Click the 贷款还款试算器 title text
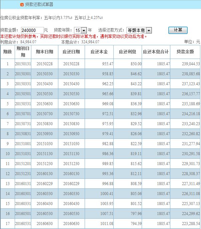Image resolution: width=201 pixels, height=229 pixels. tap(39, 5)
